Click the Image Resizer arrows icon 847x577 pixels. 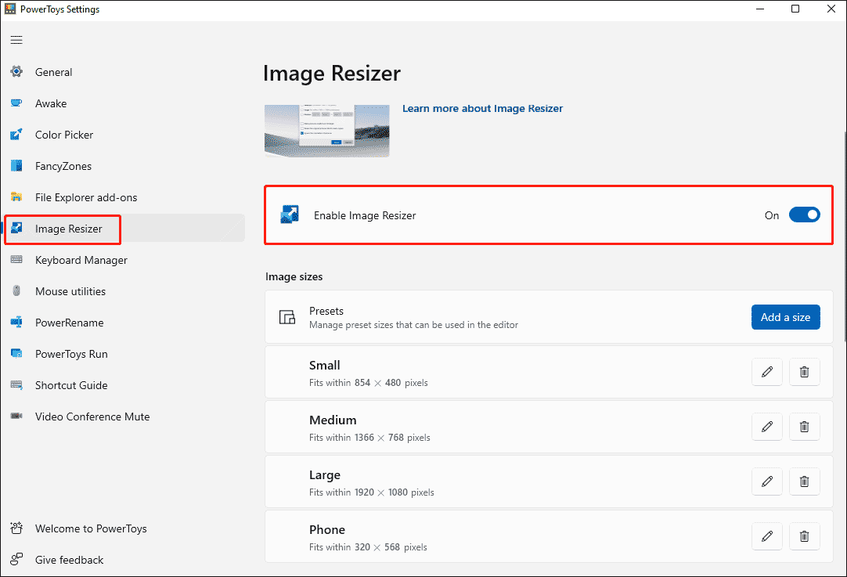(x=290, y=215)
